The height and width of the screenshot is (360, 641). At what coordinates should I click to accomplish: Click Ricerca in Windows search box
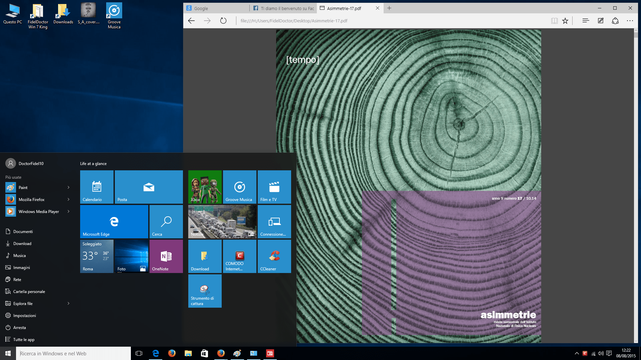[x=73, y=353]
